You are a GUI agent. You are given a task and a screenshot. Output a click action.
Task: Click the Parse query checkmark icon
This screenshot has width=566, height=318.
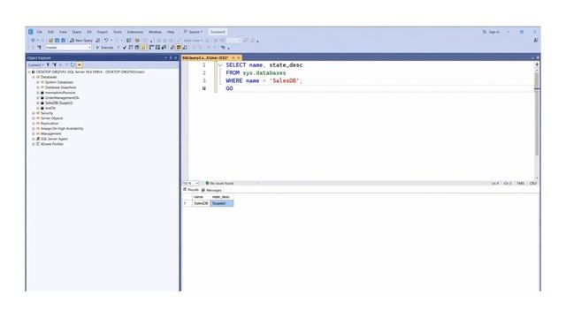pyautogui.click(x=125, y=48)
